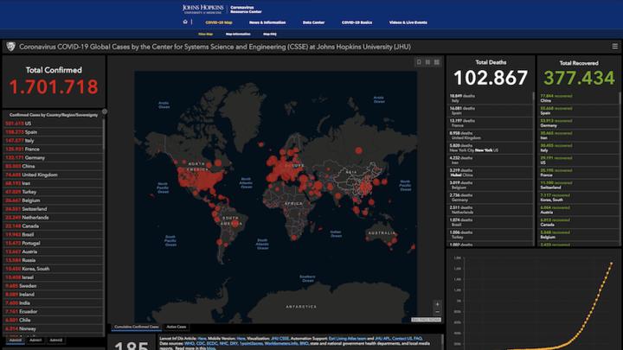This screenshot has height=350, width=623.
Task: Select the US row in confirmed list
Action: point(53,124)
